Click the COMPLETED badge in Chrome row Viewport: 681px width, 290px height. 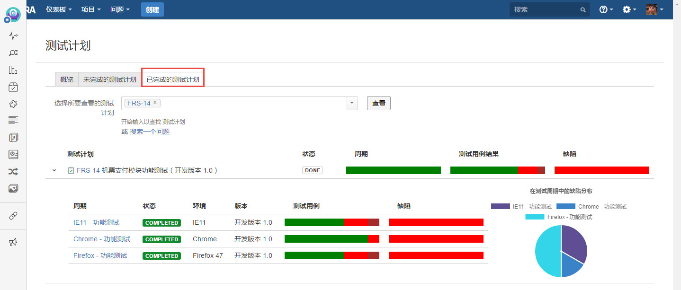[x=161, y=239]
